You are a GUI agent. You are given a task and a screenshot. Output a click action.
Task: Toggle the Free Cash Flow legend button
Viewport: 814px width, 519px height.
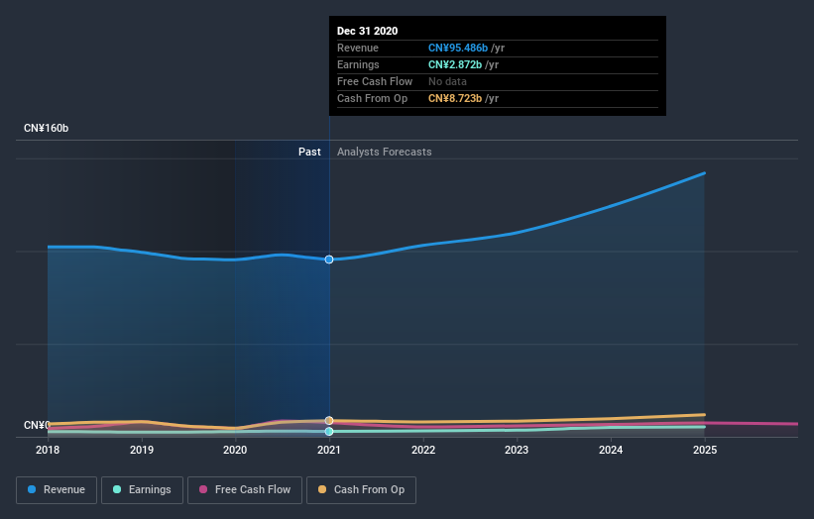pyautogui.click(x=245, y=490)
